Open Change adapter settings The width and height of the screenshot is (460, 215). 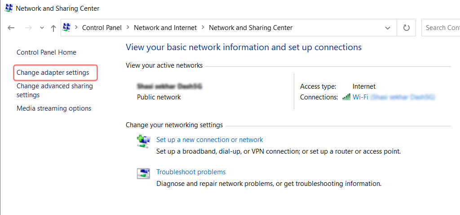[53, 73]
